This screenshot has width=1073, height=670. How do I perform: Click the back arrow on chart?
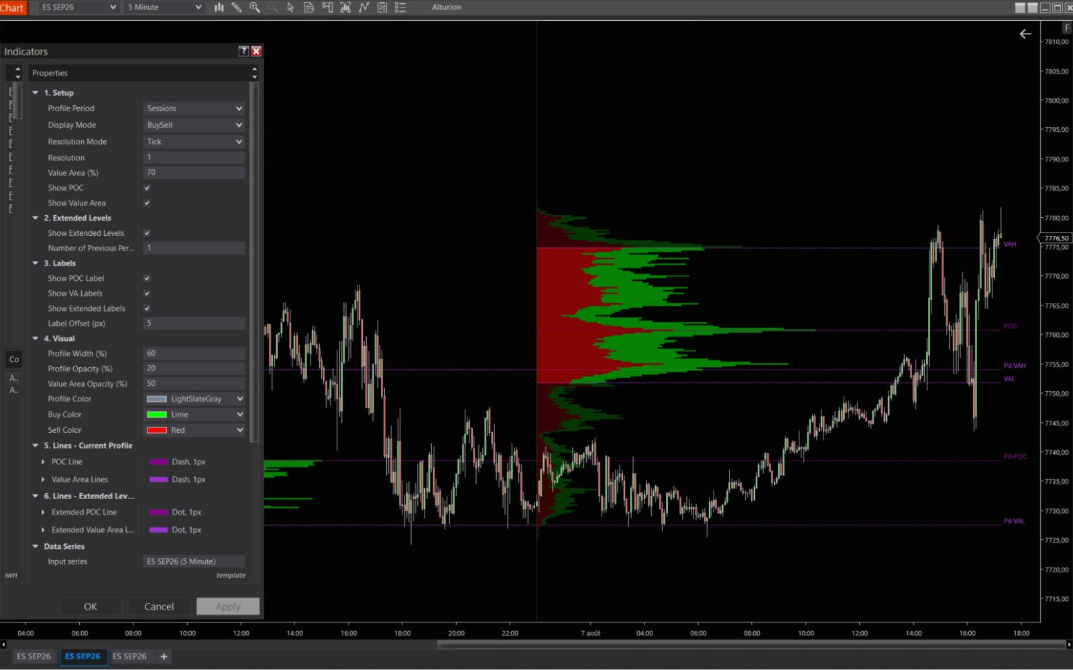point(1025,33)
